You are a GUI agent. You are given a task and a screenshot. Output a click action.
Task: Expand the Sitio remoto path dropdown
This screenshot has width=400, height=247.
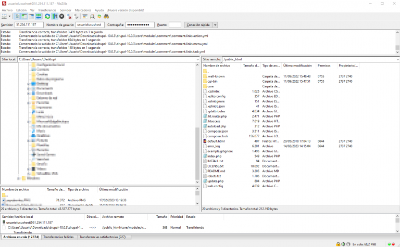(x=397, y=59)
